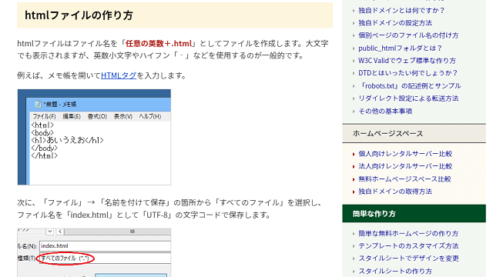Screen dimensions: 493x277
Task: Click the Notepad screenshot with html code
Action: click(94, 137)
